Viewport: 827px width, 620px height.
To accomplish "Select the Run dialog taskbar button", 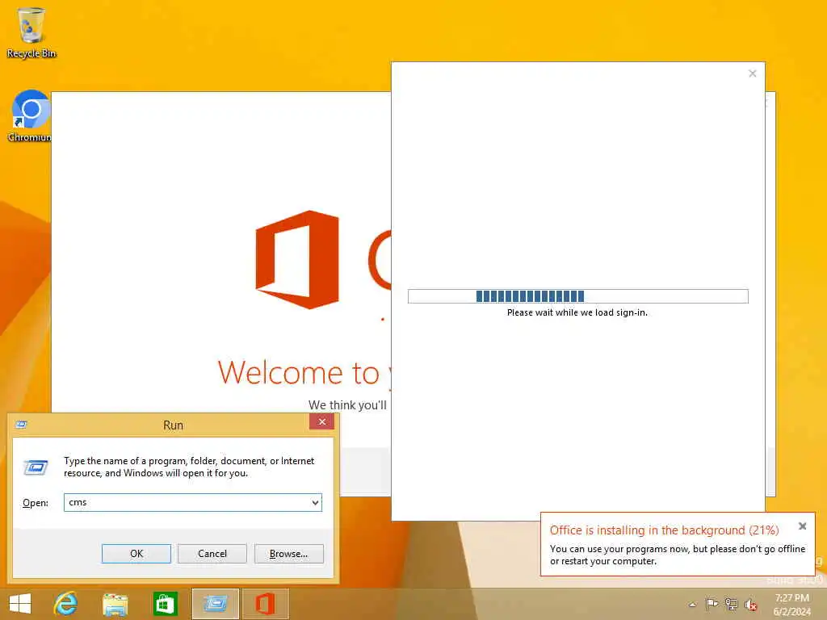I will point(215,604).
